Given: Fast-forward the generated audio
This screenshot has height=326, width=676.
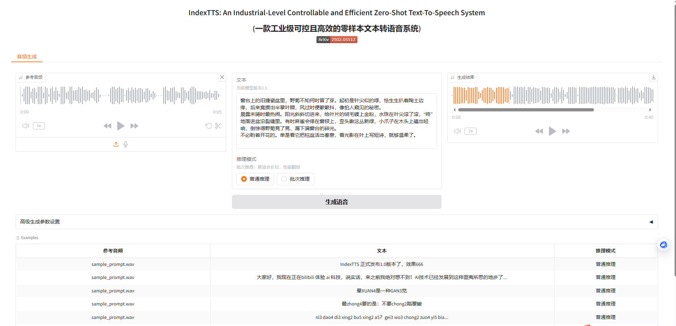Looking at the screenshot, I should click(566, 131).
